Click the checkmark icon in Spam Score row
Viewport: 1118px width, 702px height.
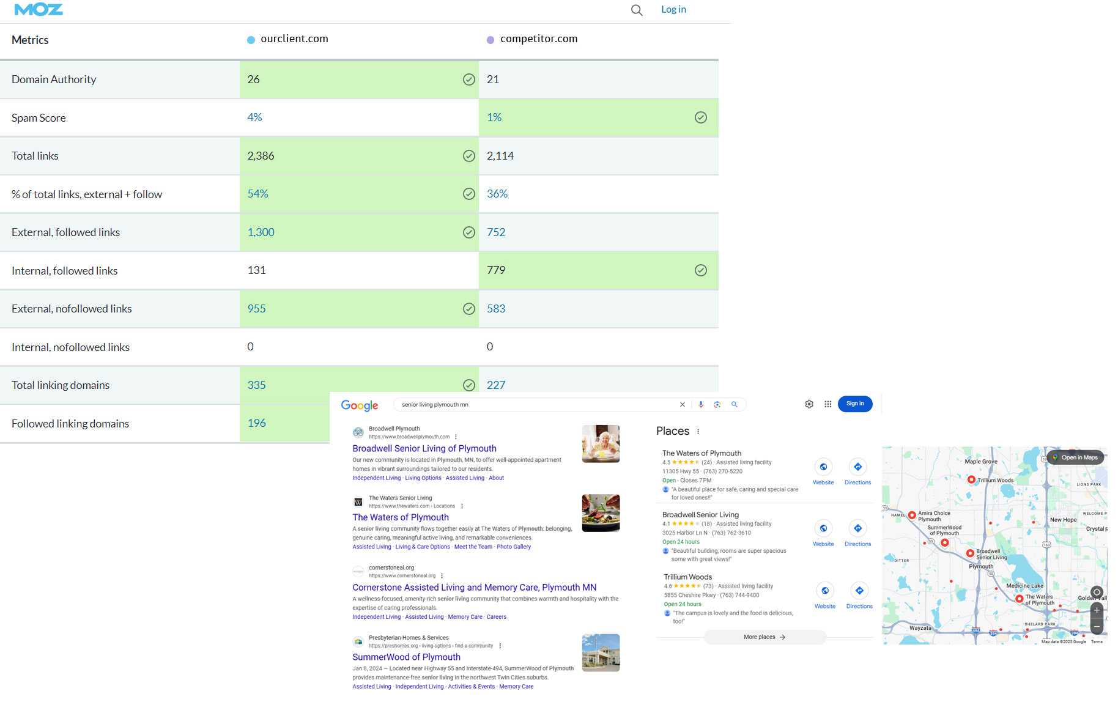point(701,117)
